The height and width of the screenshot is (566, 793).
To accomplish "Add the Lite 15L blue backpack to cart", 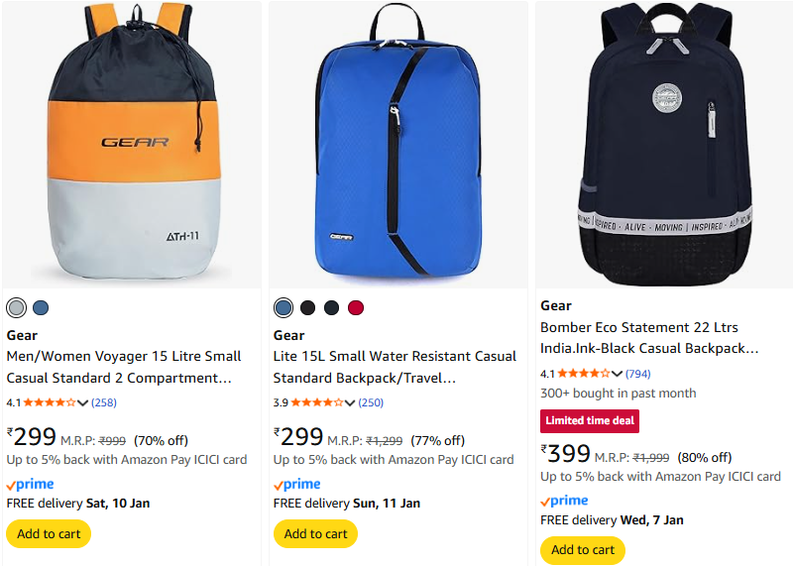I will (x=315, y=533).
